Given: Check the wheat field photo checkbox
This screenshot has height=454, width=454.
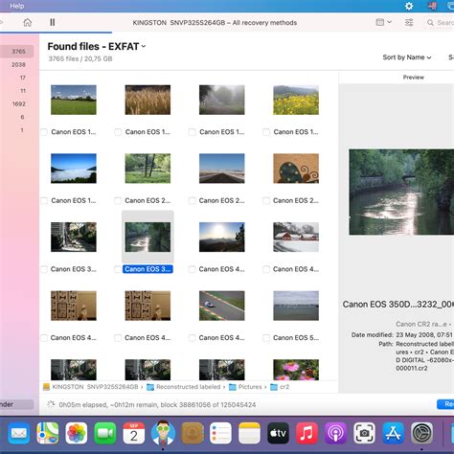Looking at the screenshot, I should point(118,132).
